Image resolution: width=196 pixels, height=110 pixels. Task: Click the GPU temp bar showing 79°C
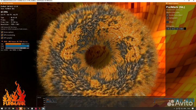16,44
